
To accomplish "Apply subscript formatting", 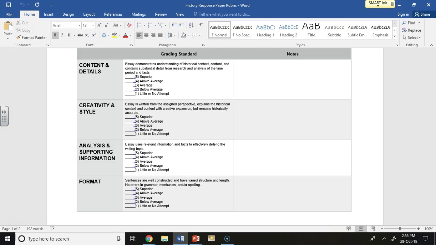I will (x=87, y=35).
